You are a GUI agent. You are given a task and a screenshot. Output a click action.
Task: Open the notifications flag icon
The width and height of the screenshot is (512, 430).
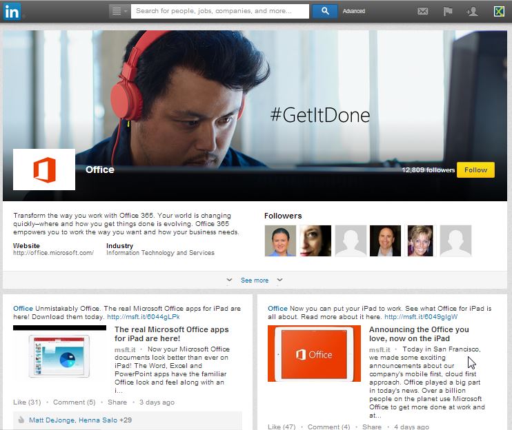point(448,12)
